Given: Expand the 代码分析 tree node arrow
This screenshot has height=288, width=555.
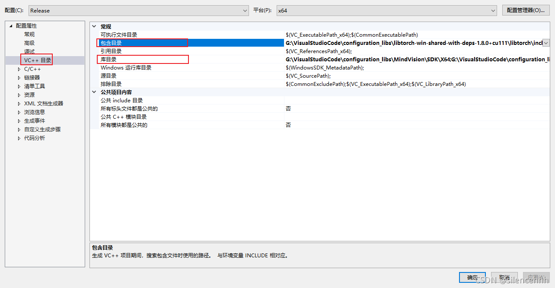Looking at the screenshot, I should click(19, 138).
